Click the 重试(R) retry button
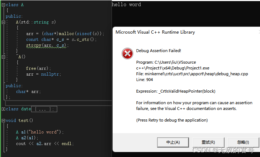The height and width of the screenshot is (157, 260). tap(208, 142)
